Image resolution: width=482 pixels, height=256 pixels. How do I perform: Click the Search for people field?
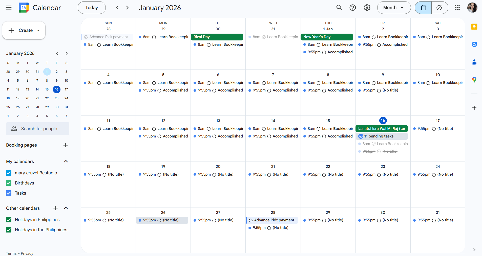38,129
